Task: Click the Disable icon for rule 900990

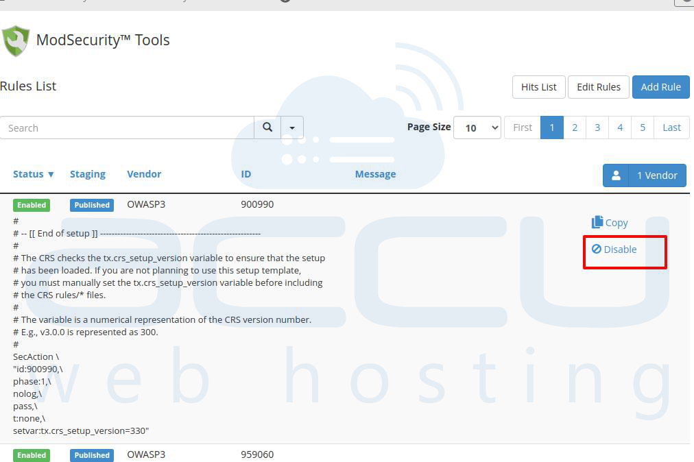Action: (x=597, y=249)
